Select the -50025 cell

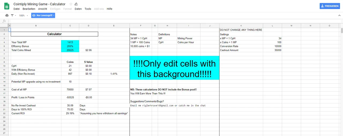70,98
